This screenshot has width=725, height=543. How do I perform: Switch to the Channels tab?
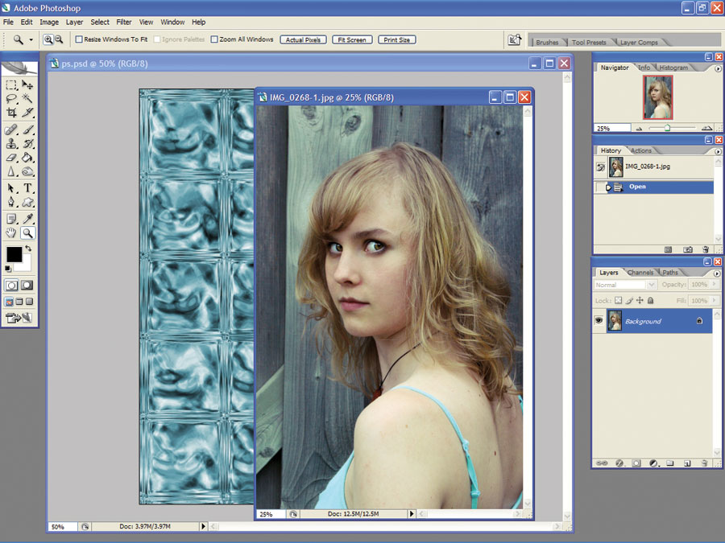coord(640,273)
